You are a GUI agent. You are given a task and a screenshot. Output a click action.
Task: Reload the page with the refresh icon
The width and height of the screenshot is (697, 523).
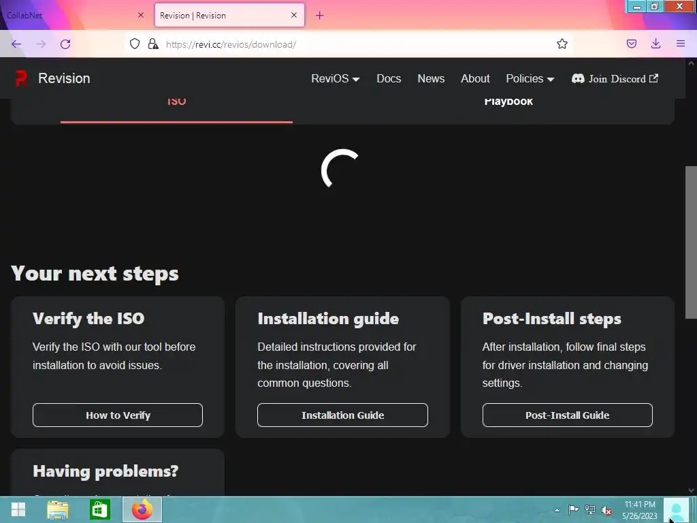click(65, 44)
